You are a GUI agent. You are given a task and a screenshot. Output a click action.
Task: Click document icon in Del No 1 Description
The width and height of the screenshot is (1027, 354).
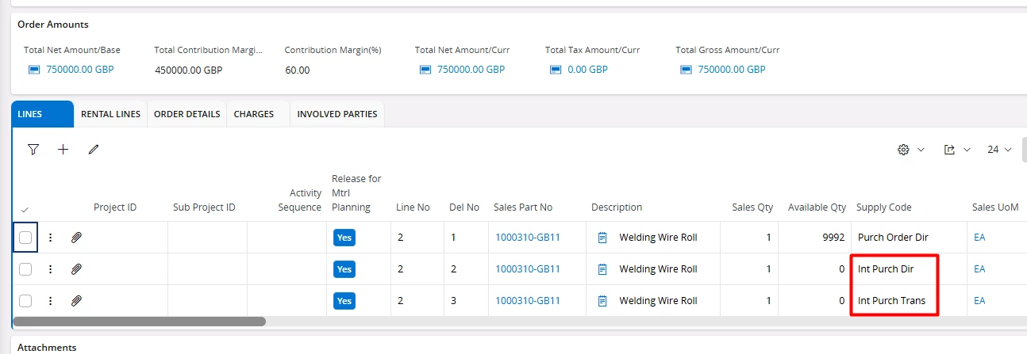pos(602,237)
